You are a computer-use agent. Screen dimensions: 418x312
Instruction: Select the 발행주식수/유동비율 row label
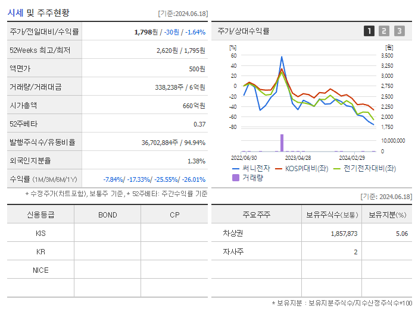point(42,142)
